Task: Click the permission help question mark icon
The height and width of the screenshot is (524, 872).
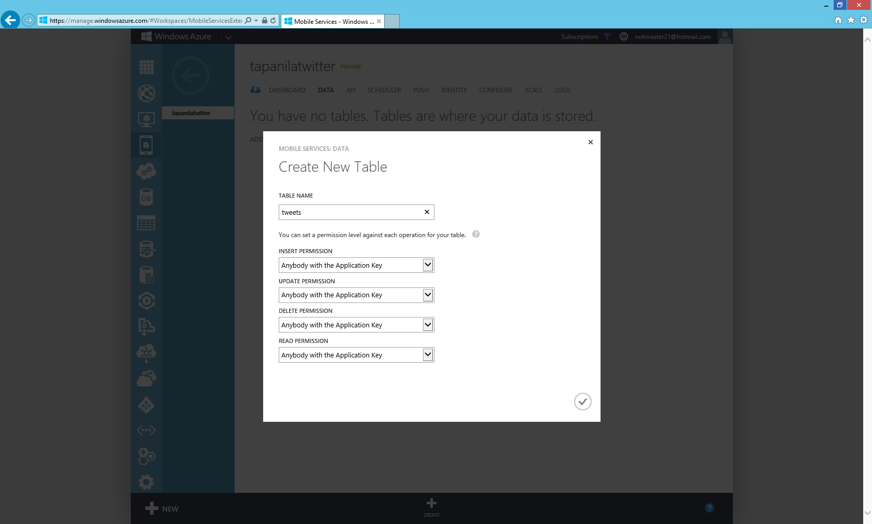Action: point(476,234)
